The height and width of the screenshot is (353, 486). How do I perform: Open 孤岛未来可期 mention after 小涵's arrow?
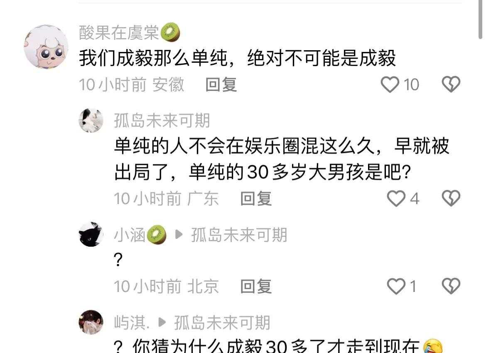(239, 235)
